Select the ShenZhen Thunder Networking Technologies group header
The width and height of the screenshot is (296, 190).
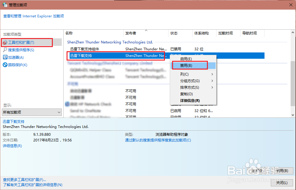110,42
